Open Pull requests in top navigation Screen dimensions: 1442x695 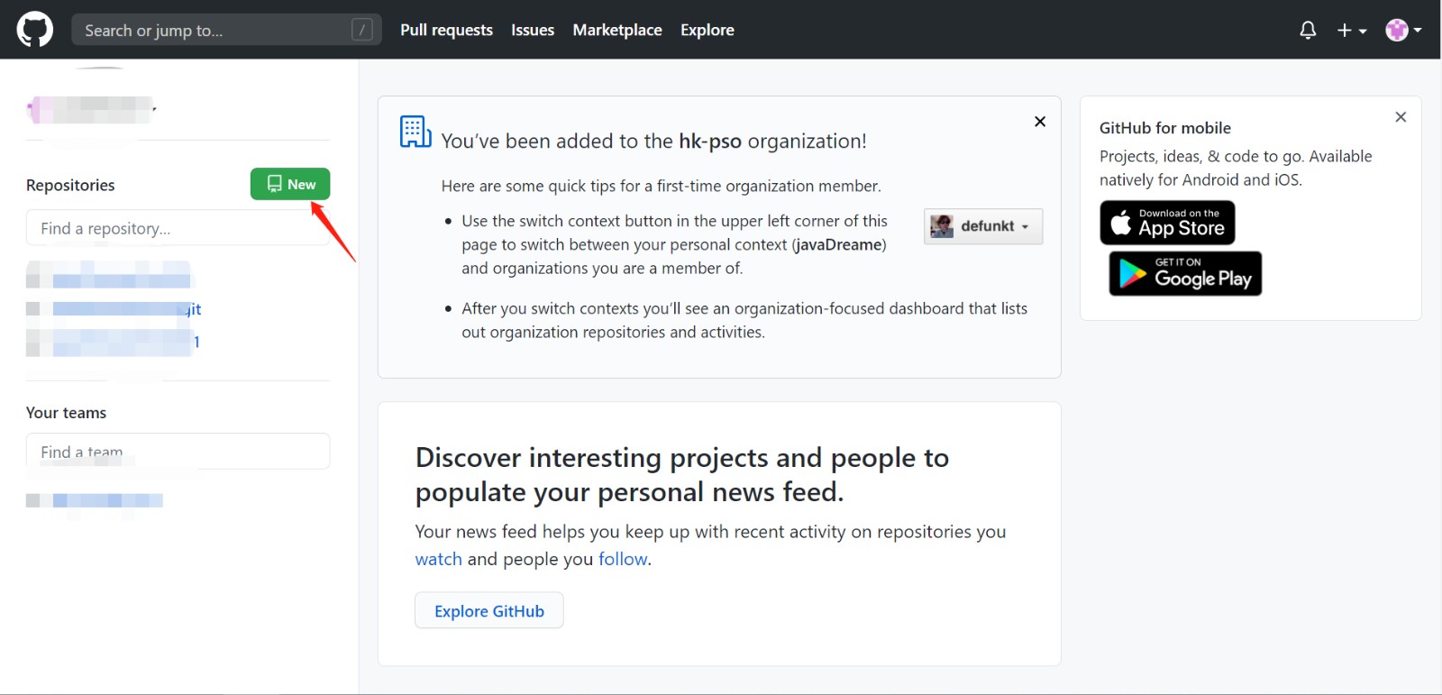click(x=446, y=30)
